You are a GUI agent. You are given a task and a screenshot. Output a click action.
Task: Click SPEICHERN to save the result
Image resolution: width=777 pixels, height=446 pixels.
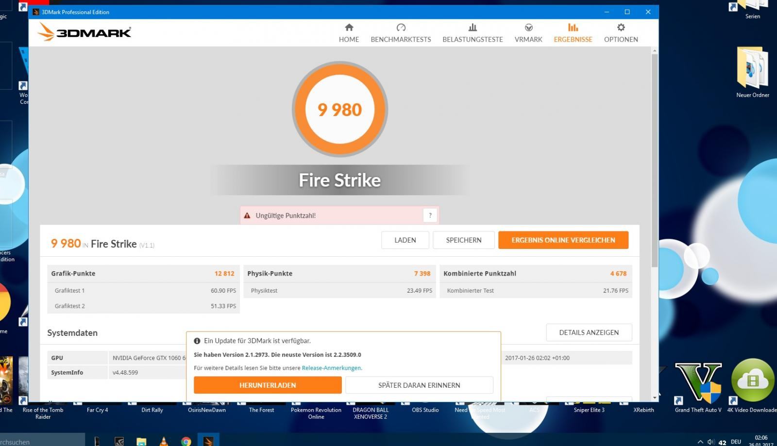464,240
